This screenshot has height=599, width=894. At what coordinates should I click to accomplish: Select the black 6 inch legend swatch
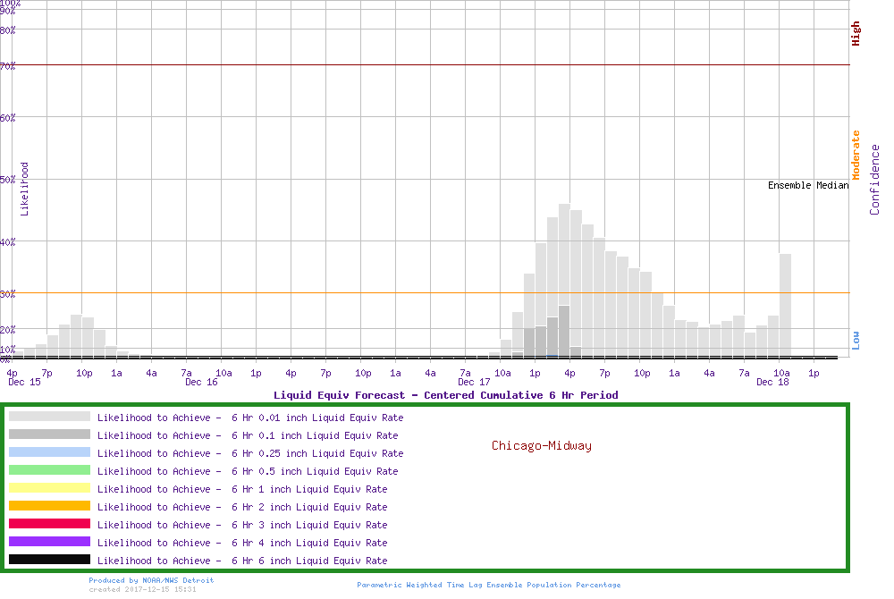click(x=49, y=560)
